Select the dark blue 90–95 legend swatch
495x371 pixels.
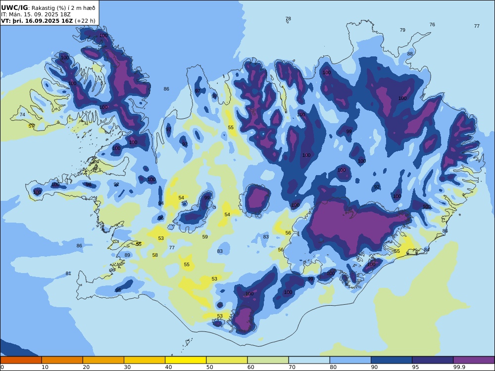(392, 360)
